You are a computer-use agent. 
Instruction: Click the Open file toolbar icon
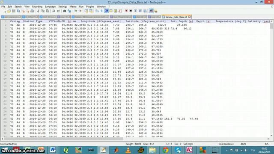tap(9, 11)
